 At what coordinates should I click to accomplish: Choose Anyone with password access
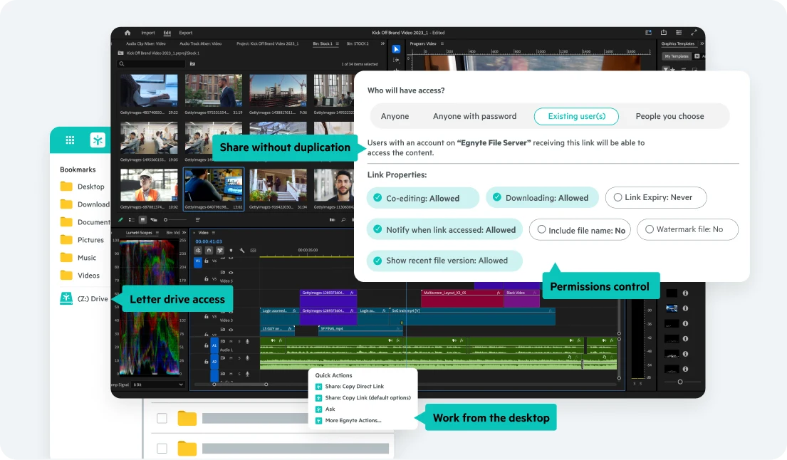pos(474,116)
